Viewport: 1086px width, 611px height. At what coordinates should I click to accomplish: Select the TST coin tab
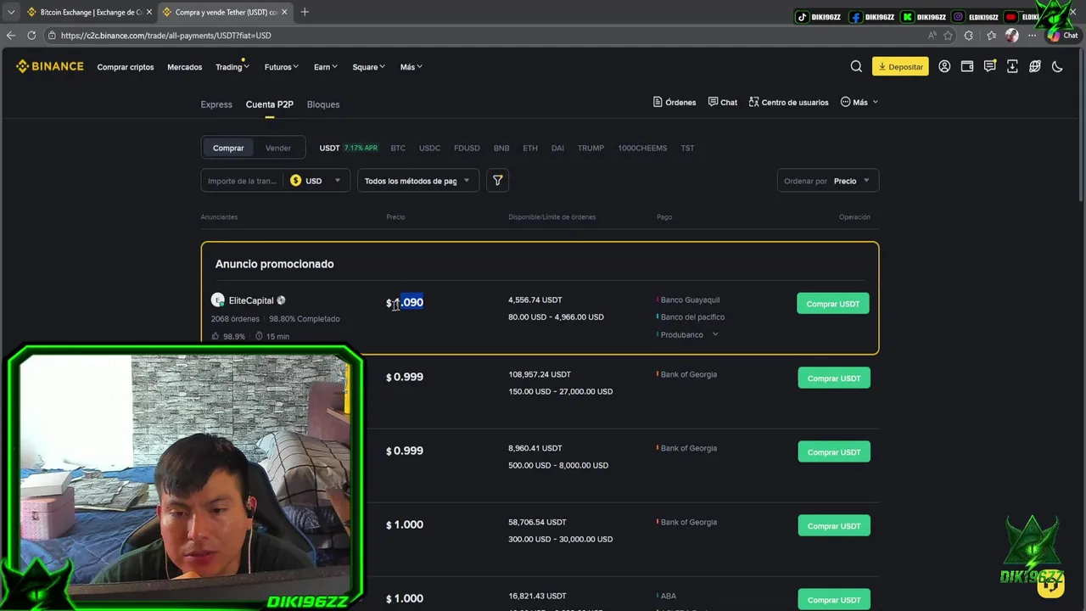coord(687,148)
